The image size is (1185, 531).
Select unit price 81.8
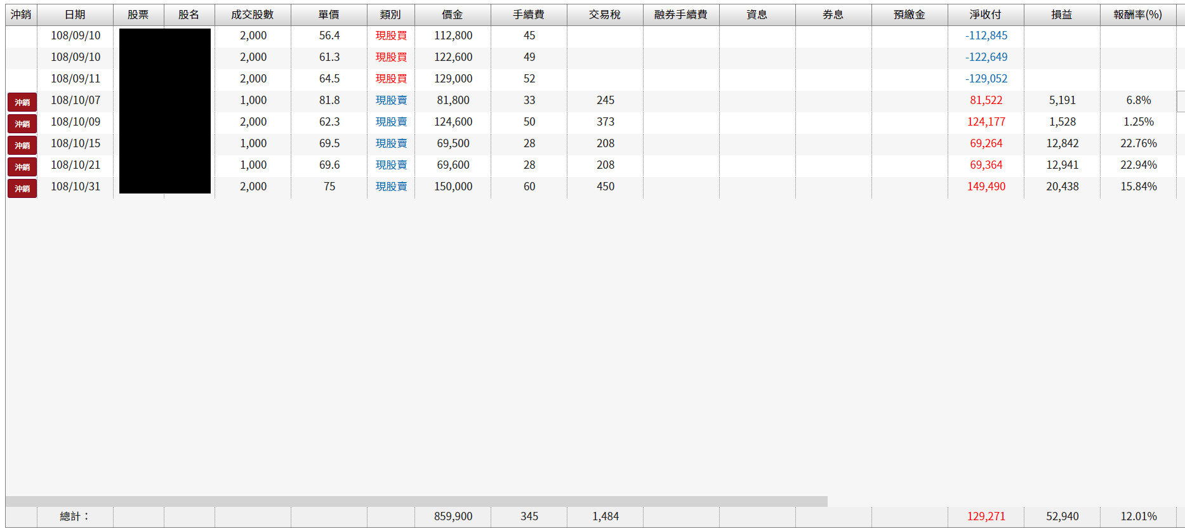[329, 100]
